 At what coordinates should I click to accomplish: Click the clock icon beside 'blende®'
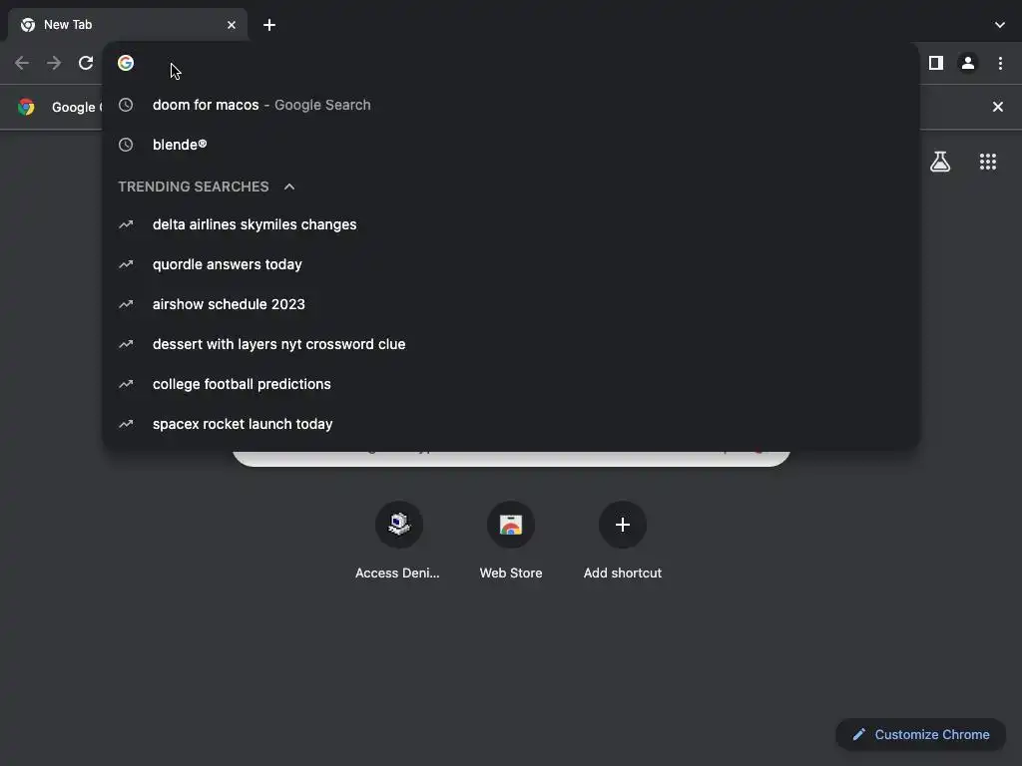(x=126, y=145)
